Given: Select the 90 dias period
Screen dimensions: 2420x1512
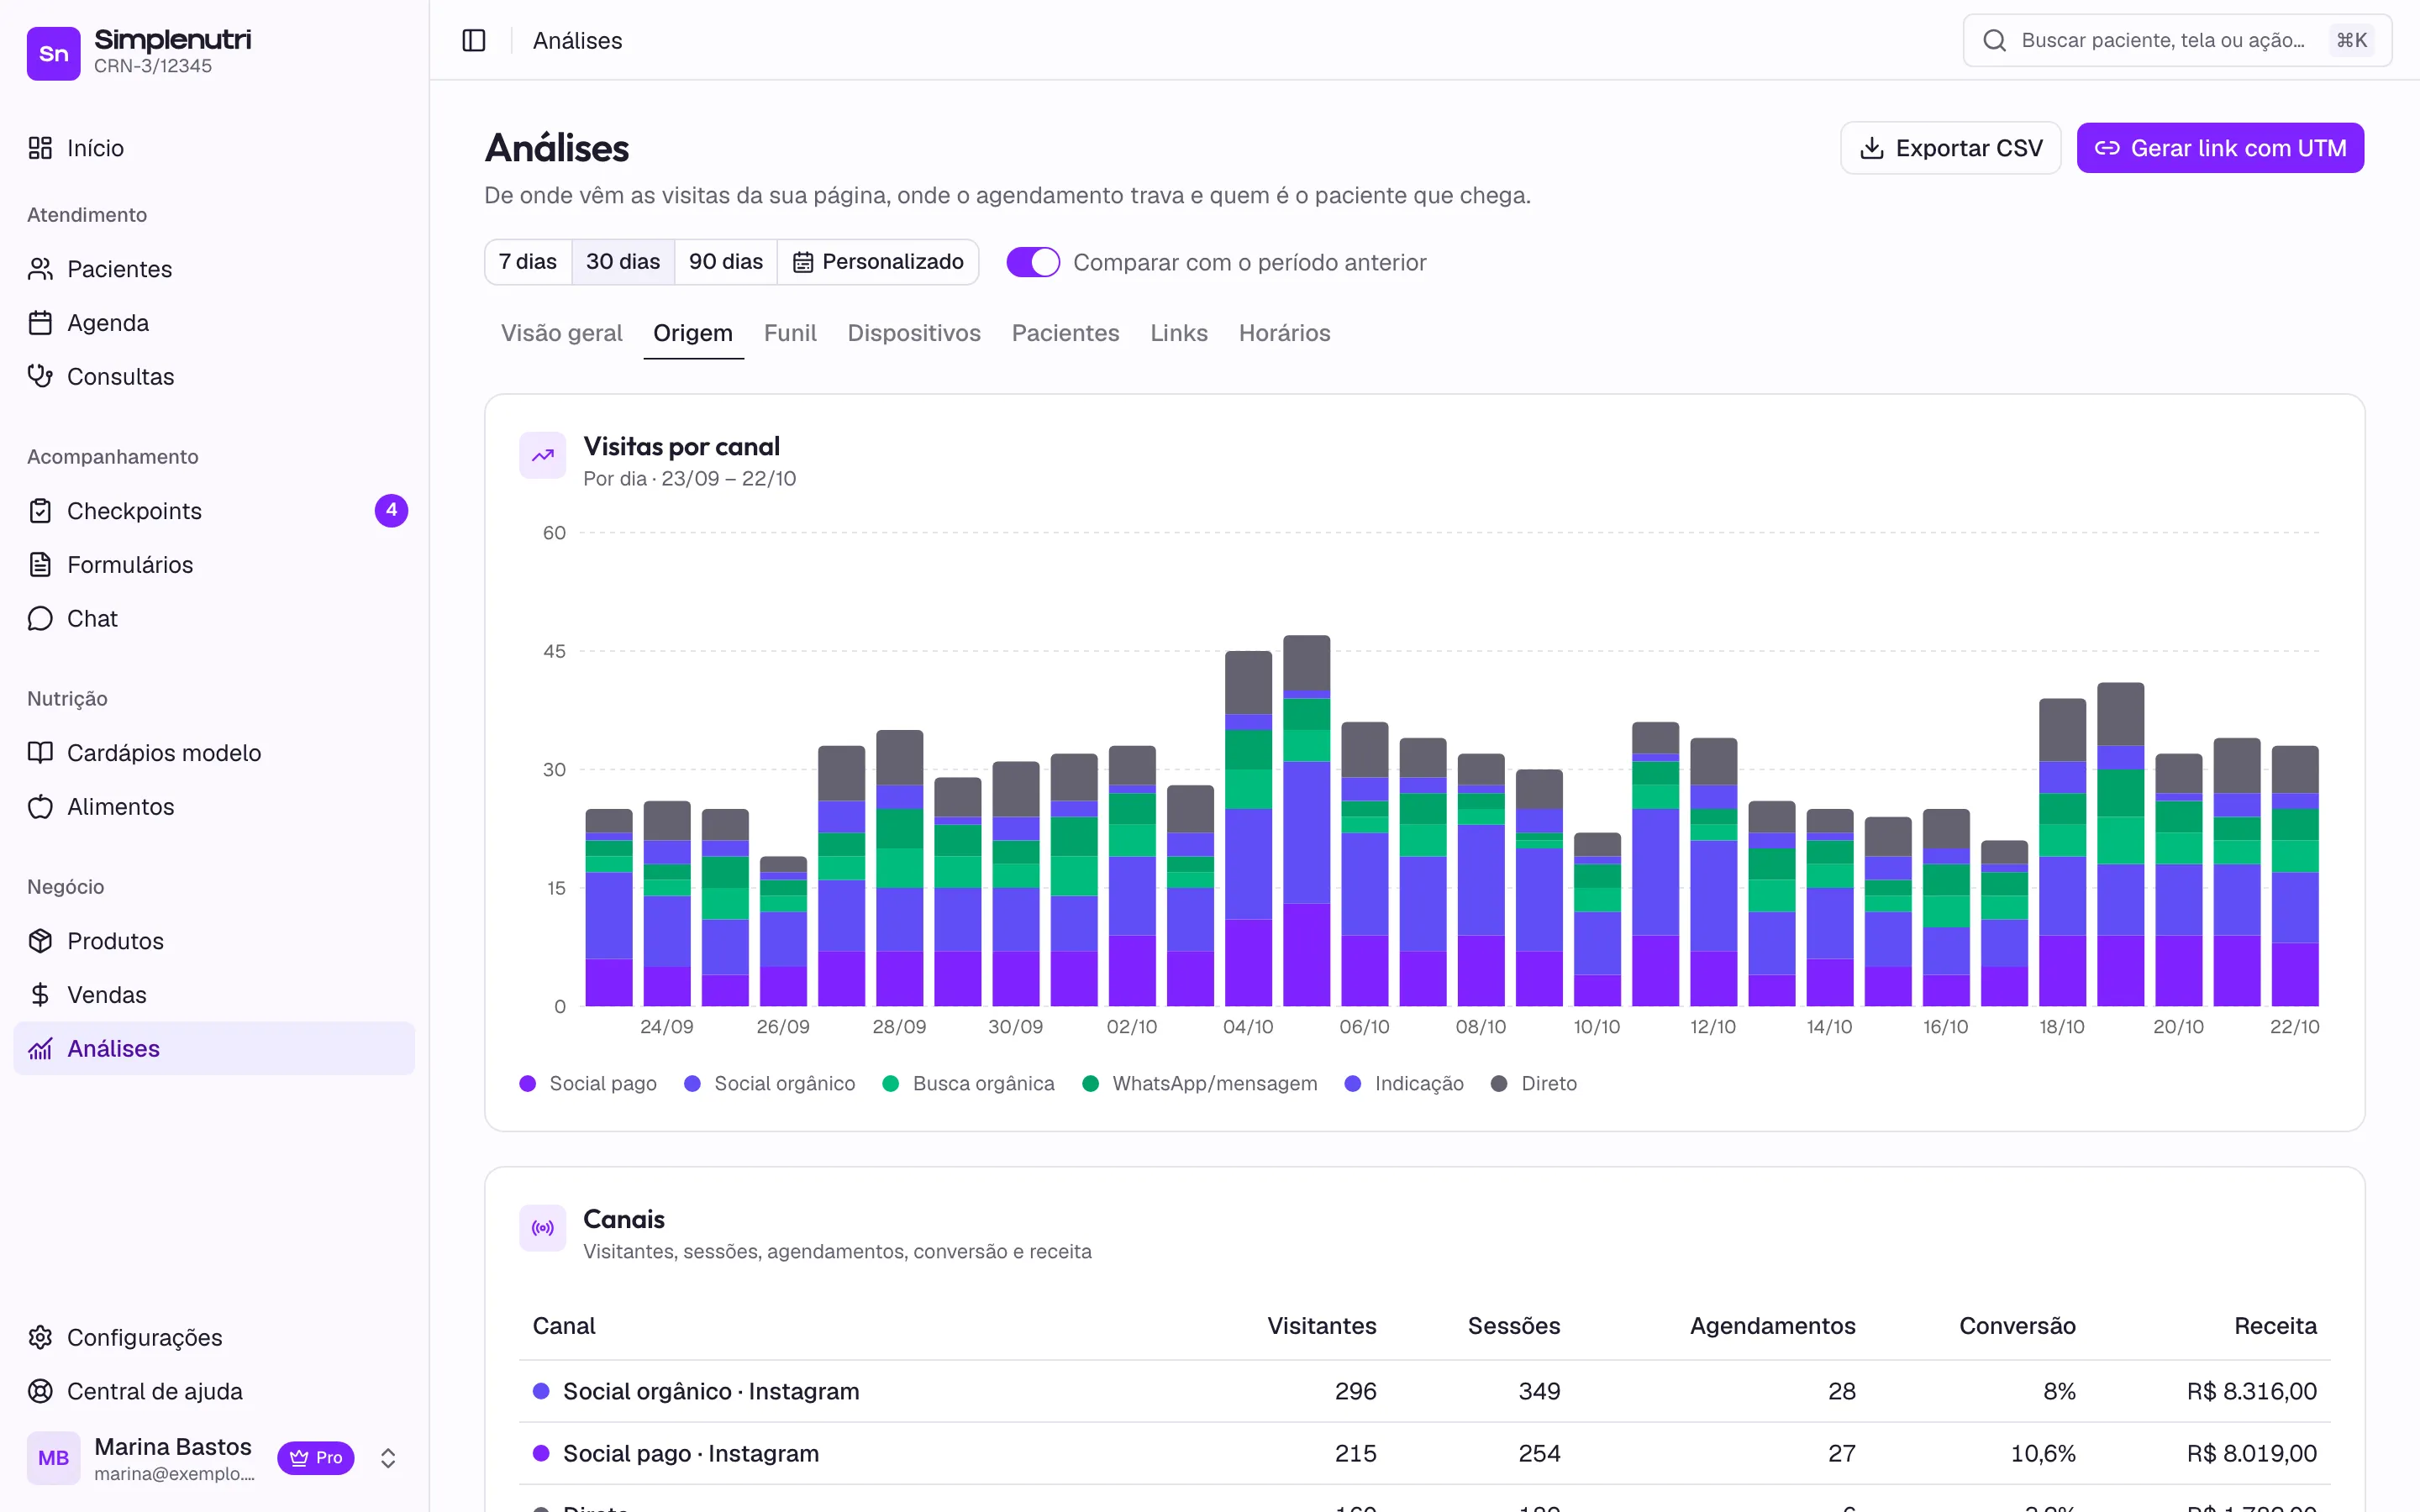Looking at the screenshot, I should click(x=726, y=262).
